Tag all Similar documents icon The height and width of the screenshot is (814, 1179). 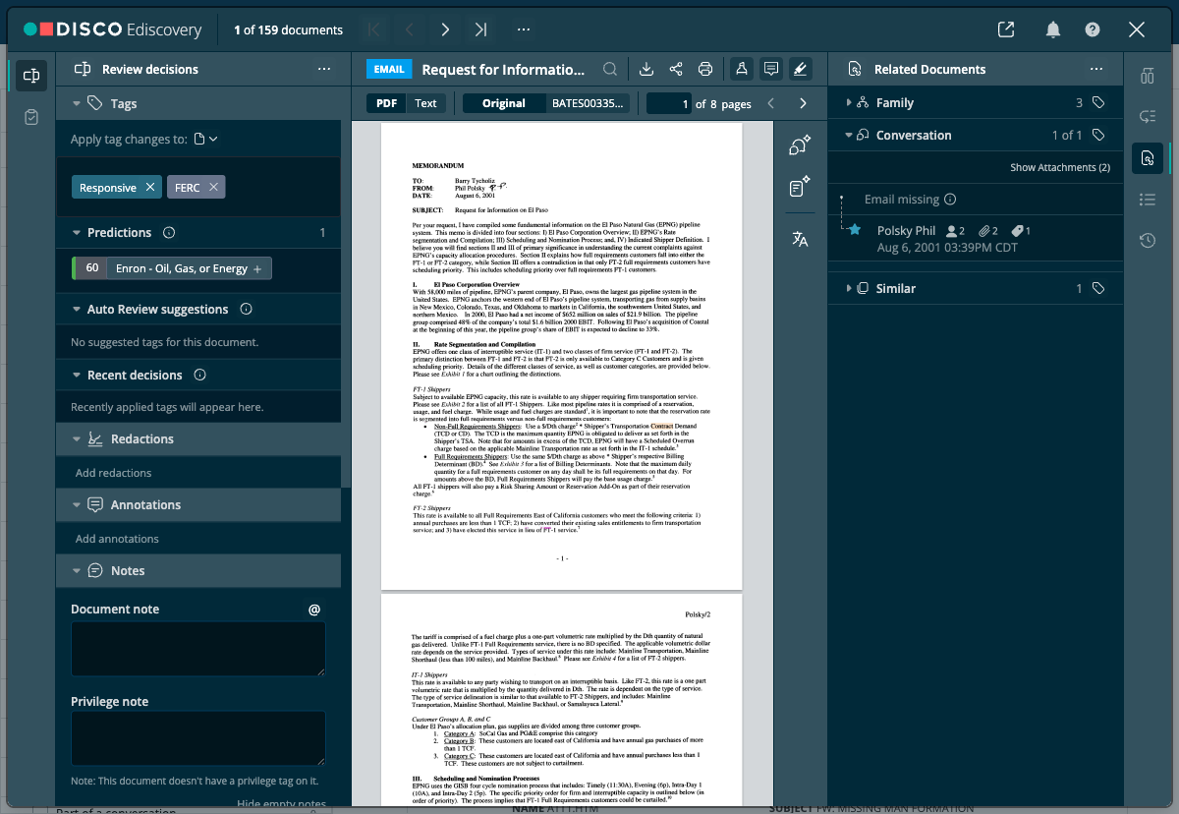pos(1098,288)
